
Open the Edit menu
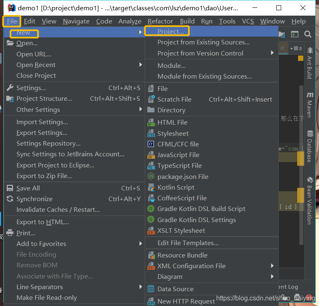pyautogui.click(x=30, y=21)
